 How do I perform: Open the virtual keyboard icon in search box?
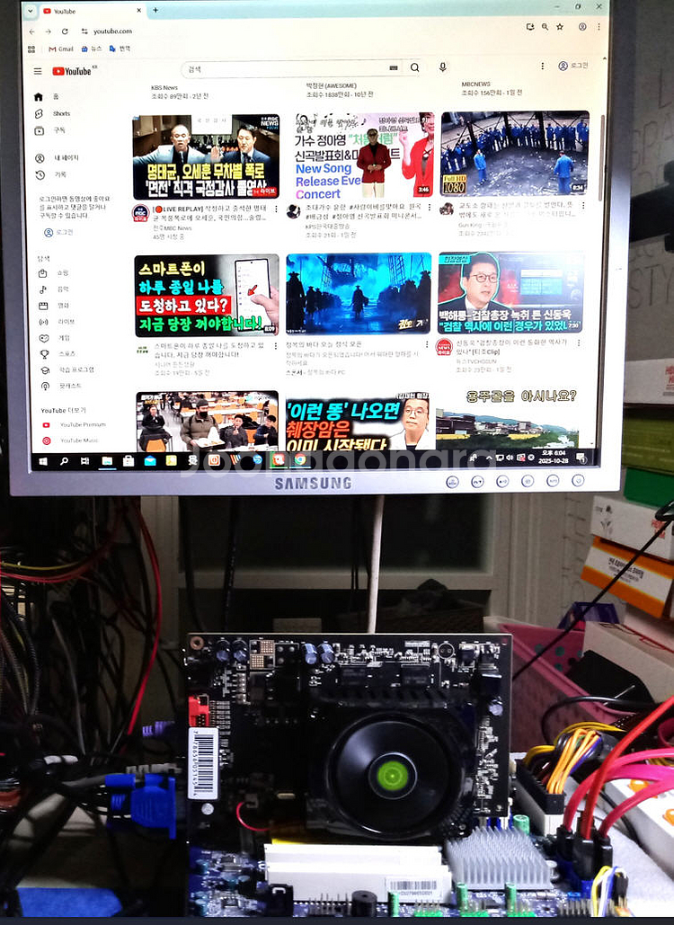[x=394, y=68]
